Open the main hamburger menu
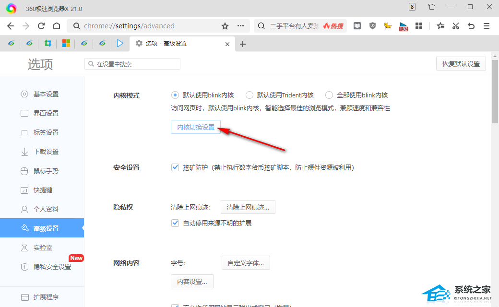The width and height of the screenshot is (499, 307). 487,26
